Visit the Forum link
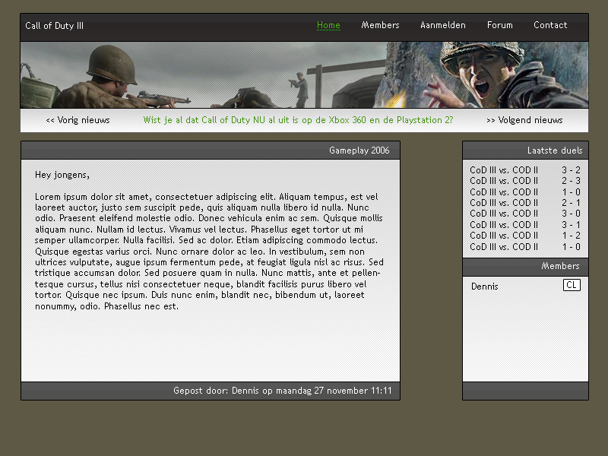The image size is (608, 456). (x=500, y=25)
